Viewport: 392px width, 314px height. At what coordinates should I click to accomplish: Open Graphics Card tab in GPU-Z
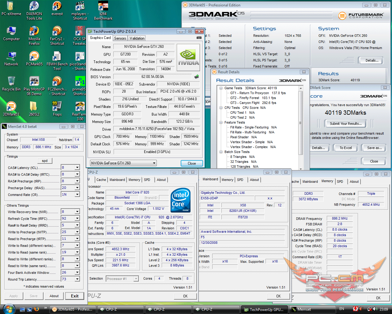click(x=100, y=38)
